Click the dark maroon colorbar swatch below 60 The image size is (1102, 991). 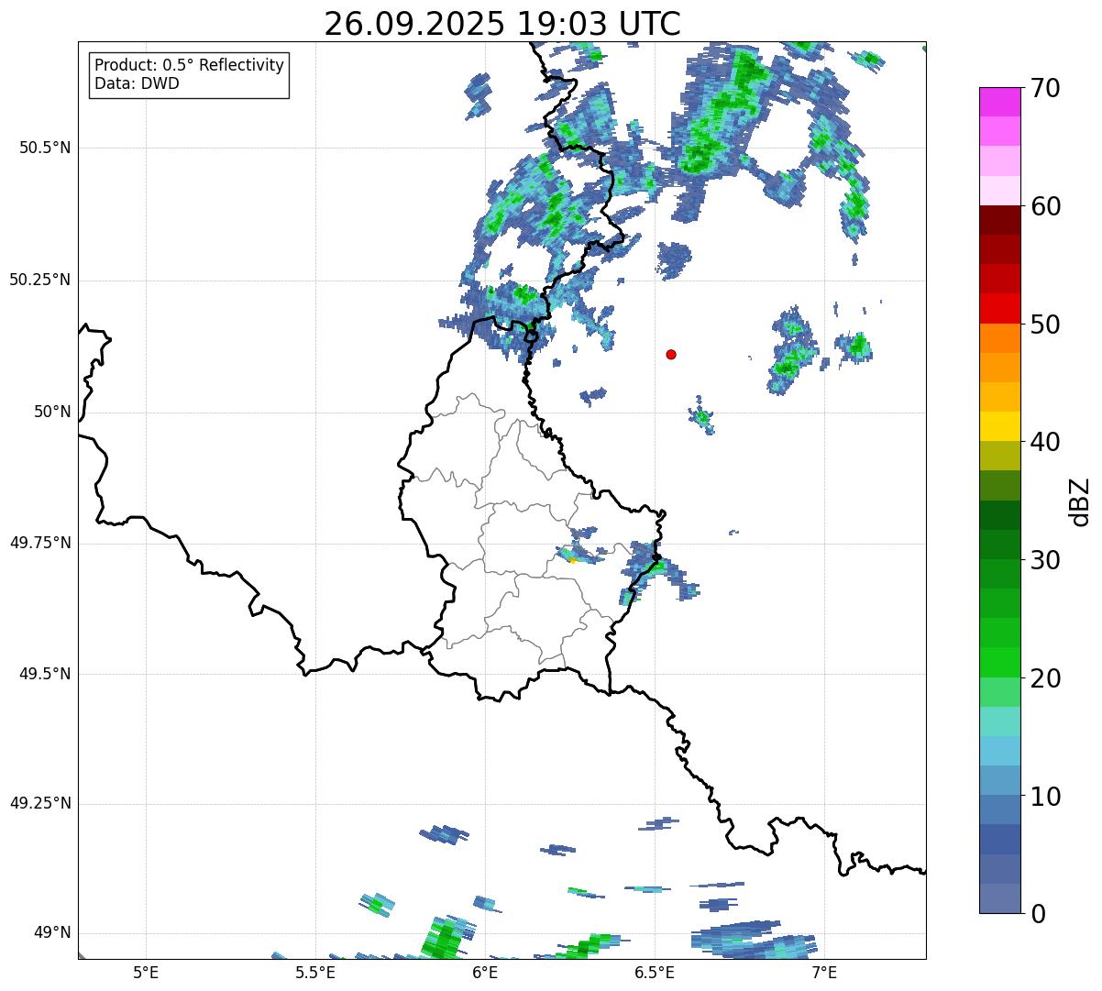coord(999,220)
